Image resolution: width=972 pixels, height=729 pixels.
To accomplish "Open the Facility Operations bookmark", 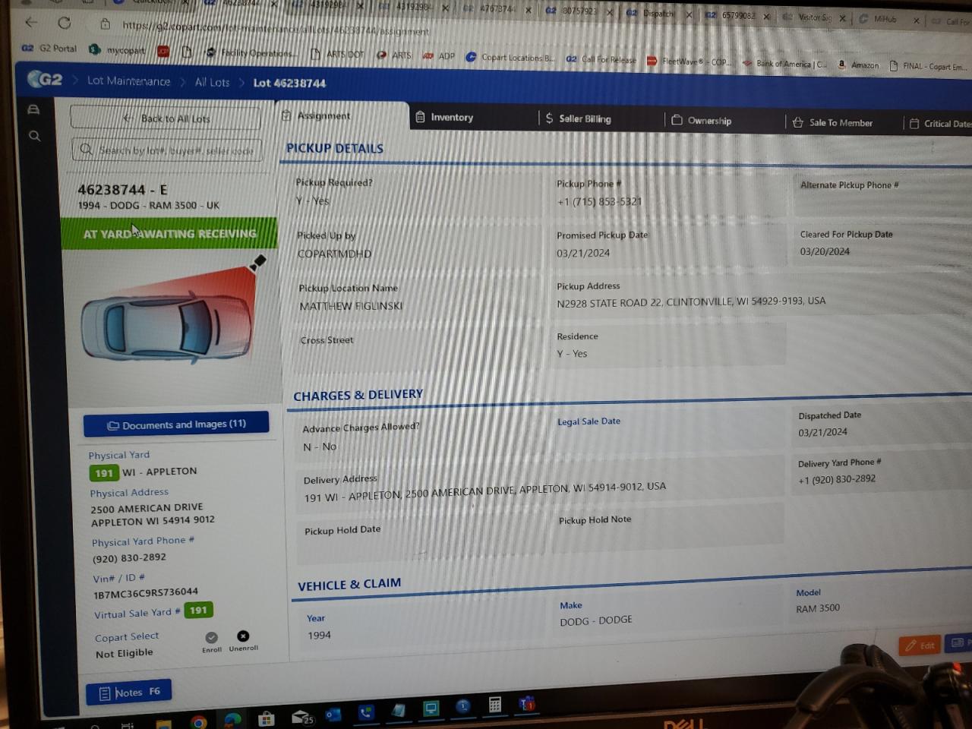I will (251, 52).
